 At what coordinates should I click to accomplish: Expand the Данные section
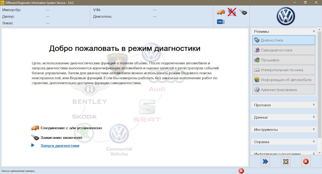point(284,117)
